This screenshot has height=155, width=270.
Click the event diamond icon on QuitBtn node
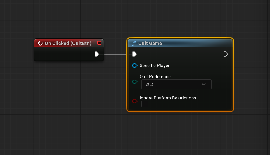[x=40, y=43]
